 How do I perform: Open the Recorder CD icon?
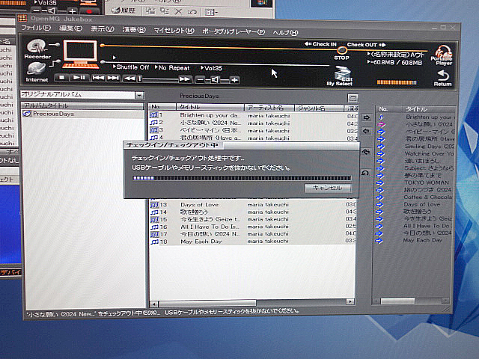click(37, 46)
